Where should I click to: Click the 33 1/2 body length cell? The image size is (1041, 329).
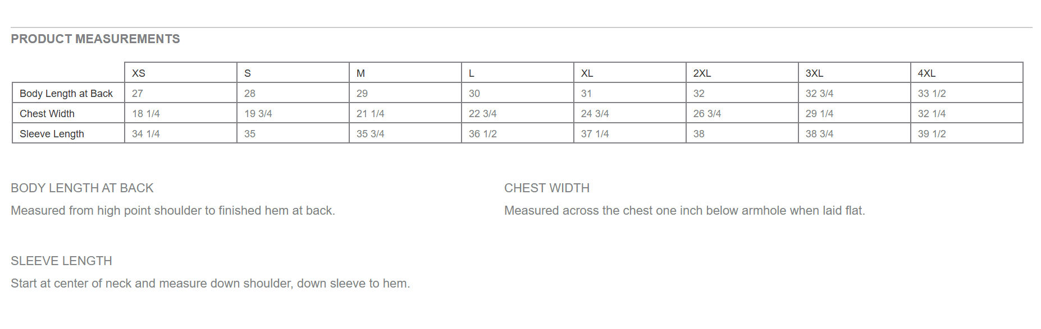pos(966,93)
